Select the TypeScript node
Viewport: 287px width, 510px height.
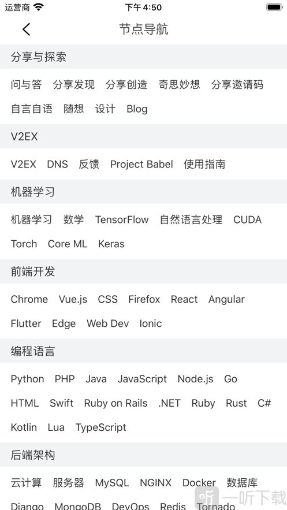coord(100,427)
